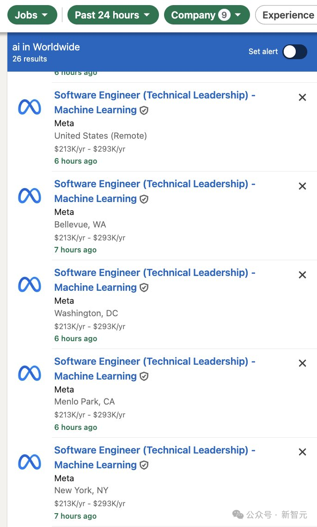Dismiss the New York, NY job listing
The image size is (317, 527).
[x=302, y=452]
